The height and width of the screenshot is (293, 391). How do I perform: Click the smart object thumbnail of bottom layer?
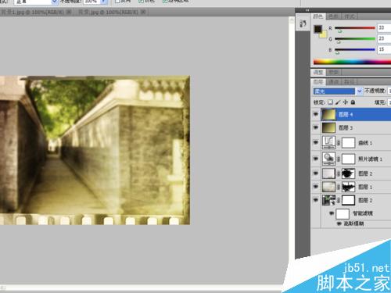tap(328, 200)
